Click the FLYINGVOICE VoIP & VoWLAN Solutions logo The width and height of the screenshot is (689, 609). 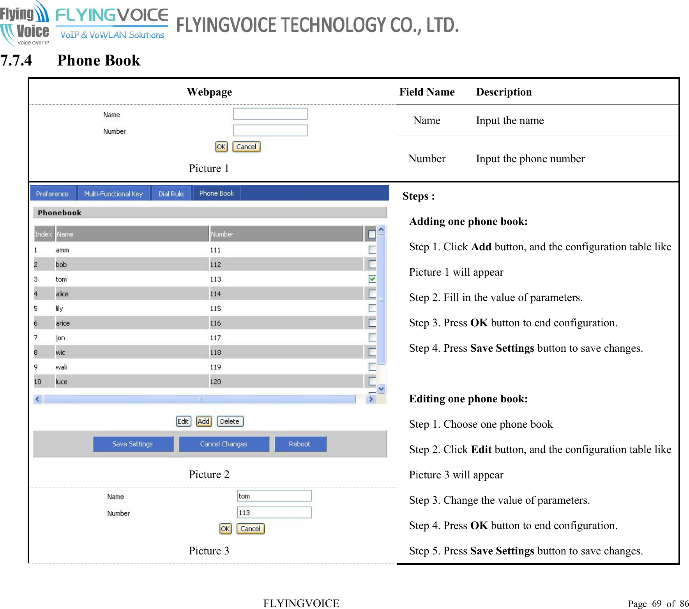tap(112, 23)
